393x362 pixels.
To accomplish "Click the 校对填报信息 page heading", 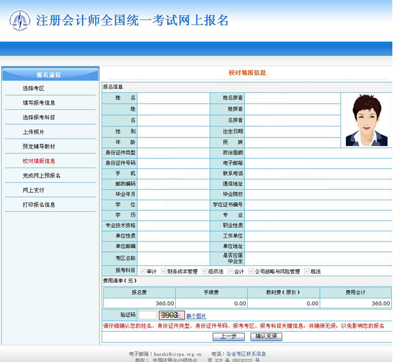I will click(247, 73).
